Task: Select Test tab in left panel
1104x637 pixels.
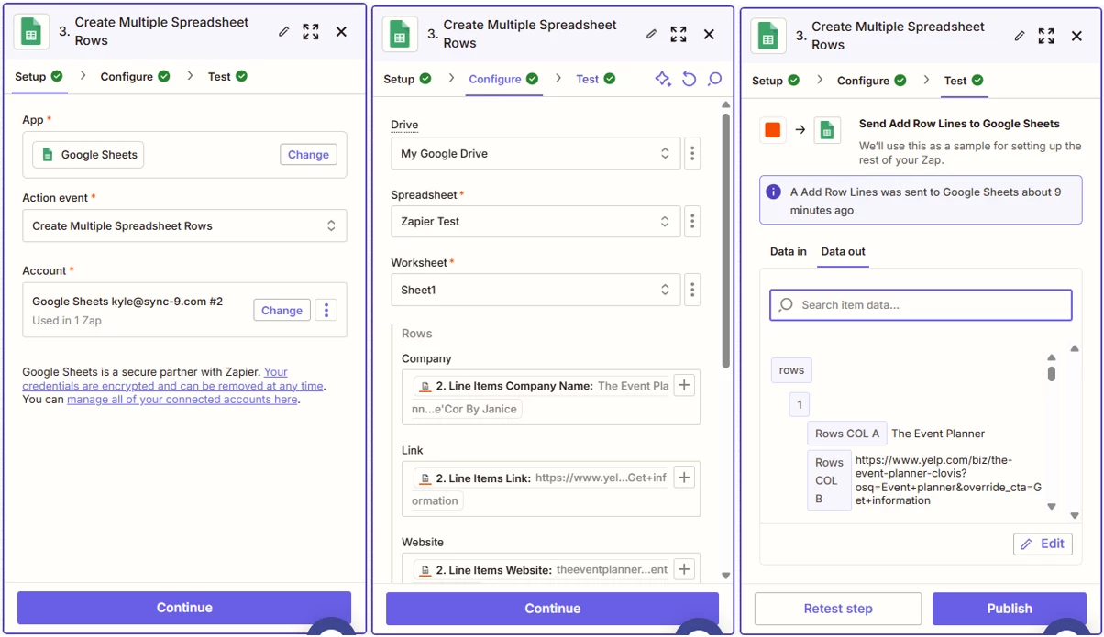Action: click(x=227, y=76)
